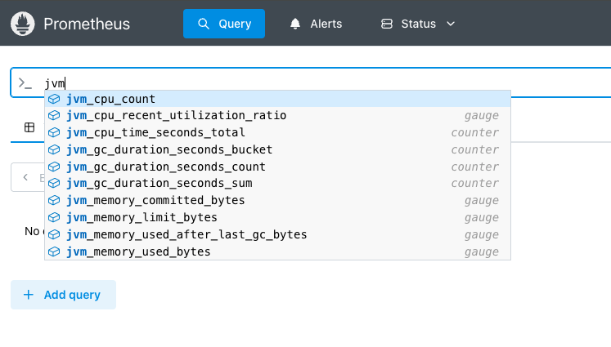
Task: Click the Prometheus flame logo
Action: 23,24
